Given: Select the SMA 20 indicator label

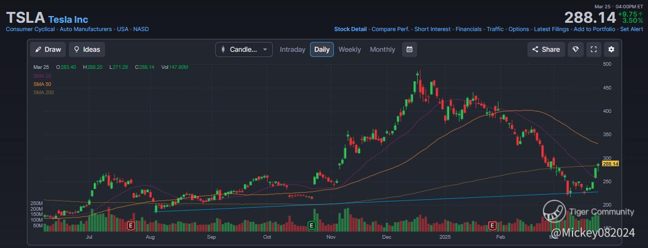Looking at the screenshot, I should click(42, 76).
